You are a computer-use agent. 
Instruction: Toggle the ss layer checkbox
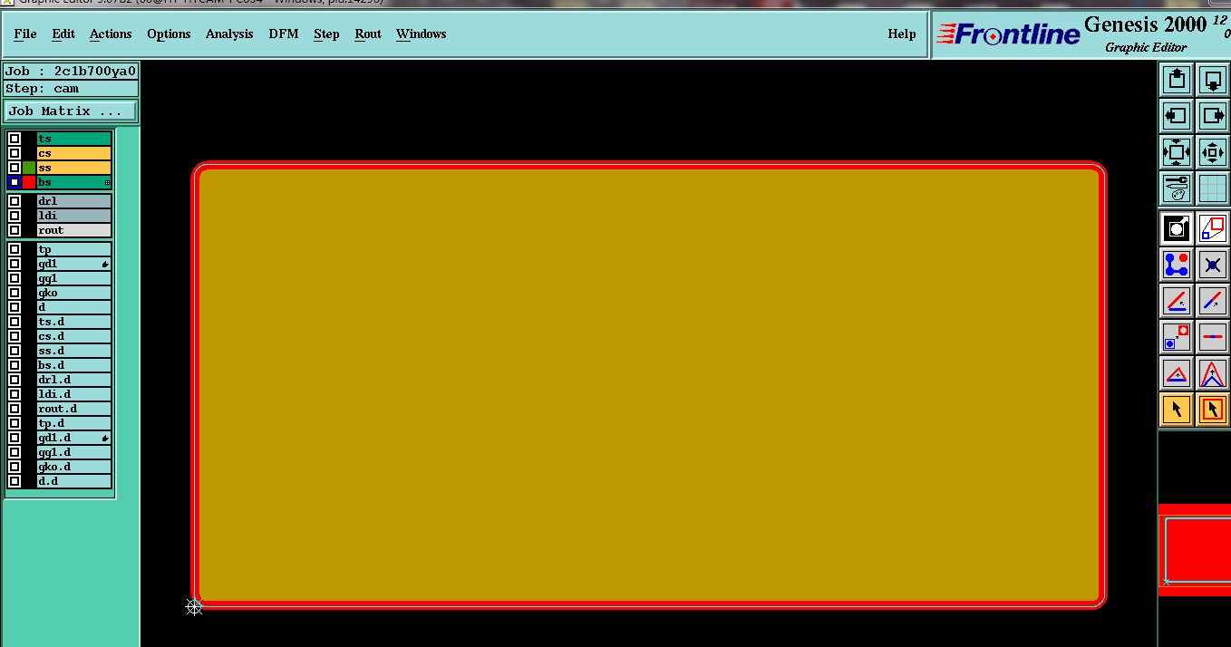coord(15,168)
